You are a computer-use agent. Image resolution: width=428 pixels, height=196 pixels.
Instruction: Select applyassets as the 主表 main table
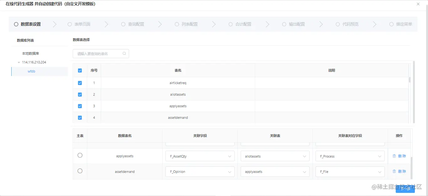coord(80,155)
